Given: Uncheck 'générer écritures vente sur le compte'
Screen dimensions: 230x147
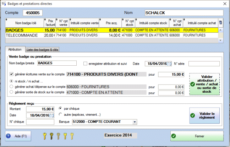Looking at the screenshot, I should click(x=12, y=74).
